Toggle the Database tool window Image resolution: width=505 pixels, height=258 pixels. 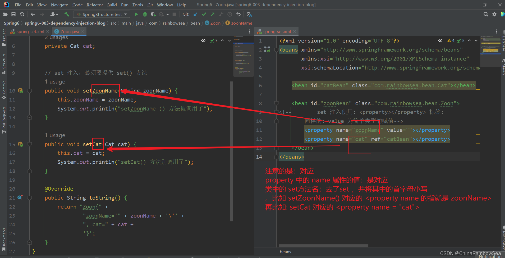(x=503, y=41)
